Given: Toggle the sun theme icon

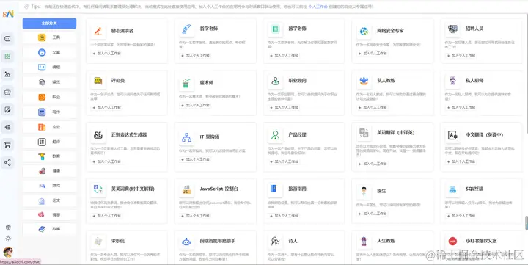Looking at the screenshot, I should (x=8, y=238).
